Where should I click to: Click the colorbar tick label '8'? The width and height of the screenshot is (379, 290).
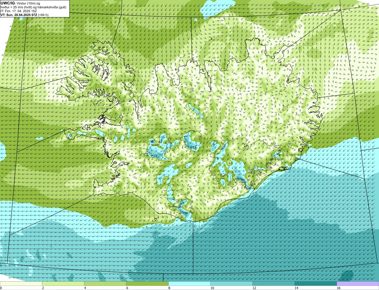(x=169, y=288)
